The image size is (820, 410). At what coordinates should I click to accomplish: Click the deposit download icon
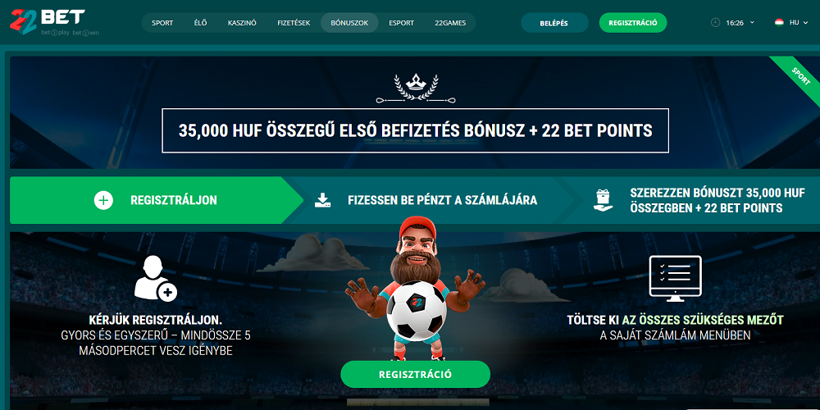[322, 200]
